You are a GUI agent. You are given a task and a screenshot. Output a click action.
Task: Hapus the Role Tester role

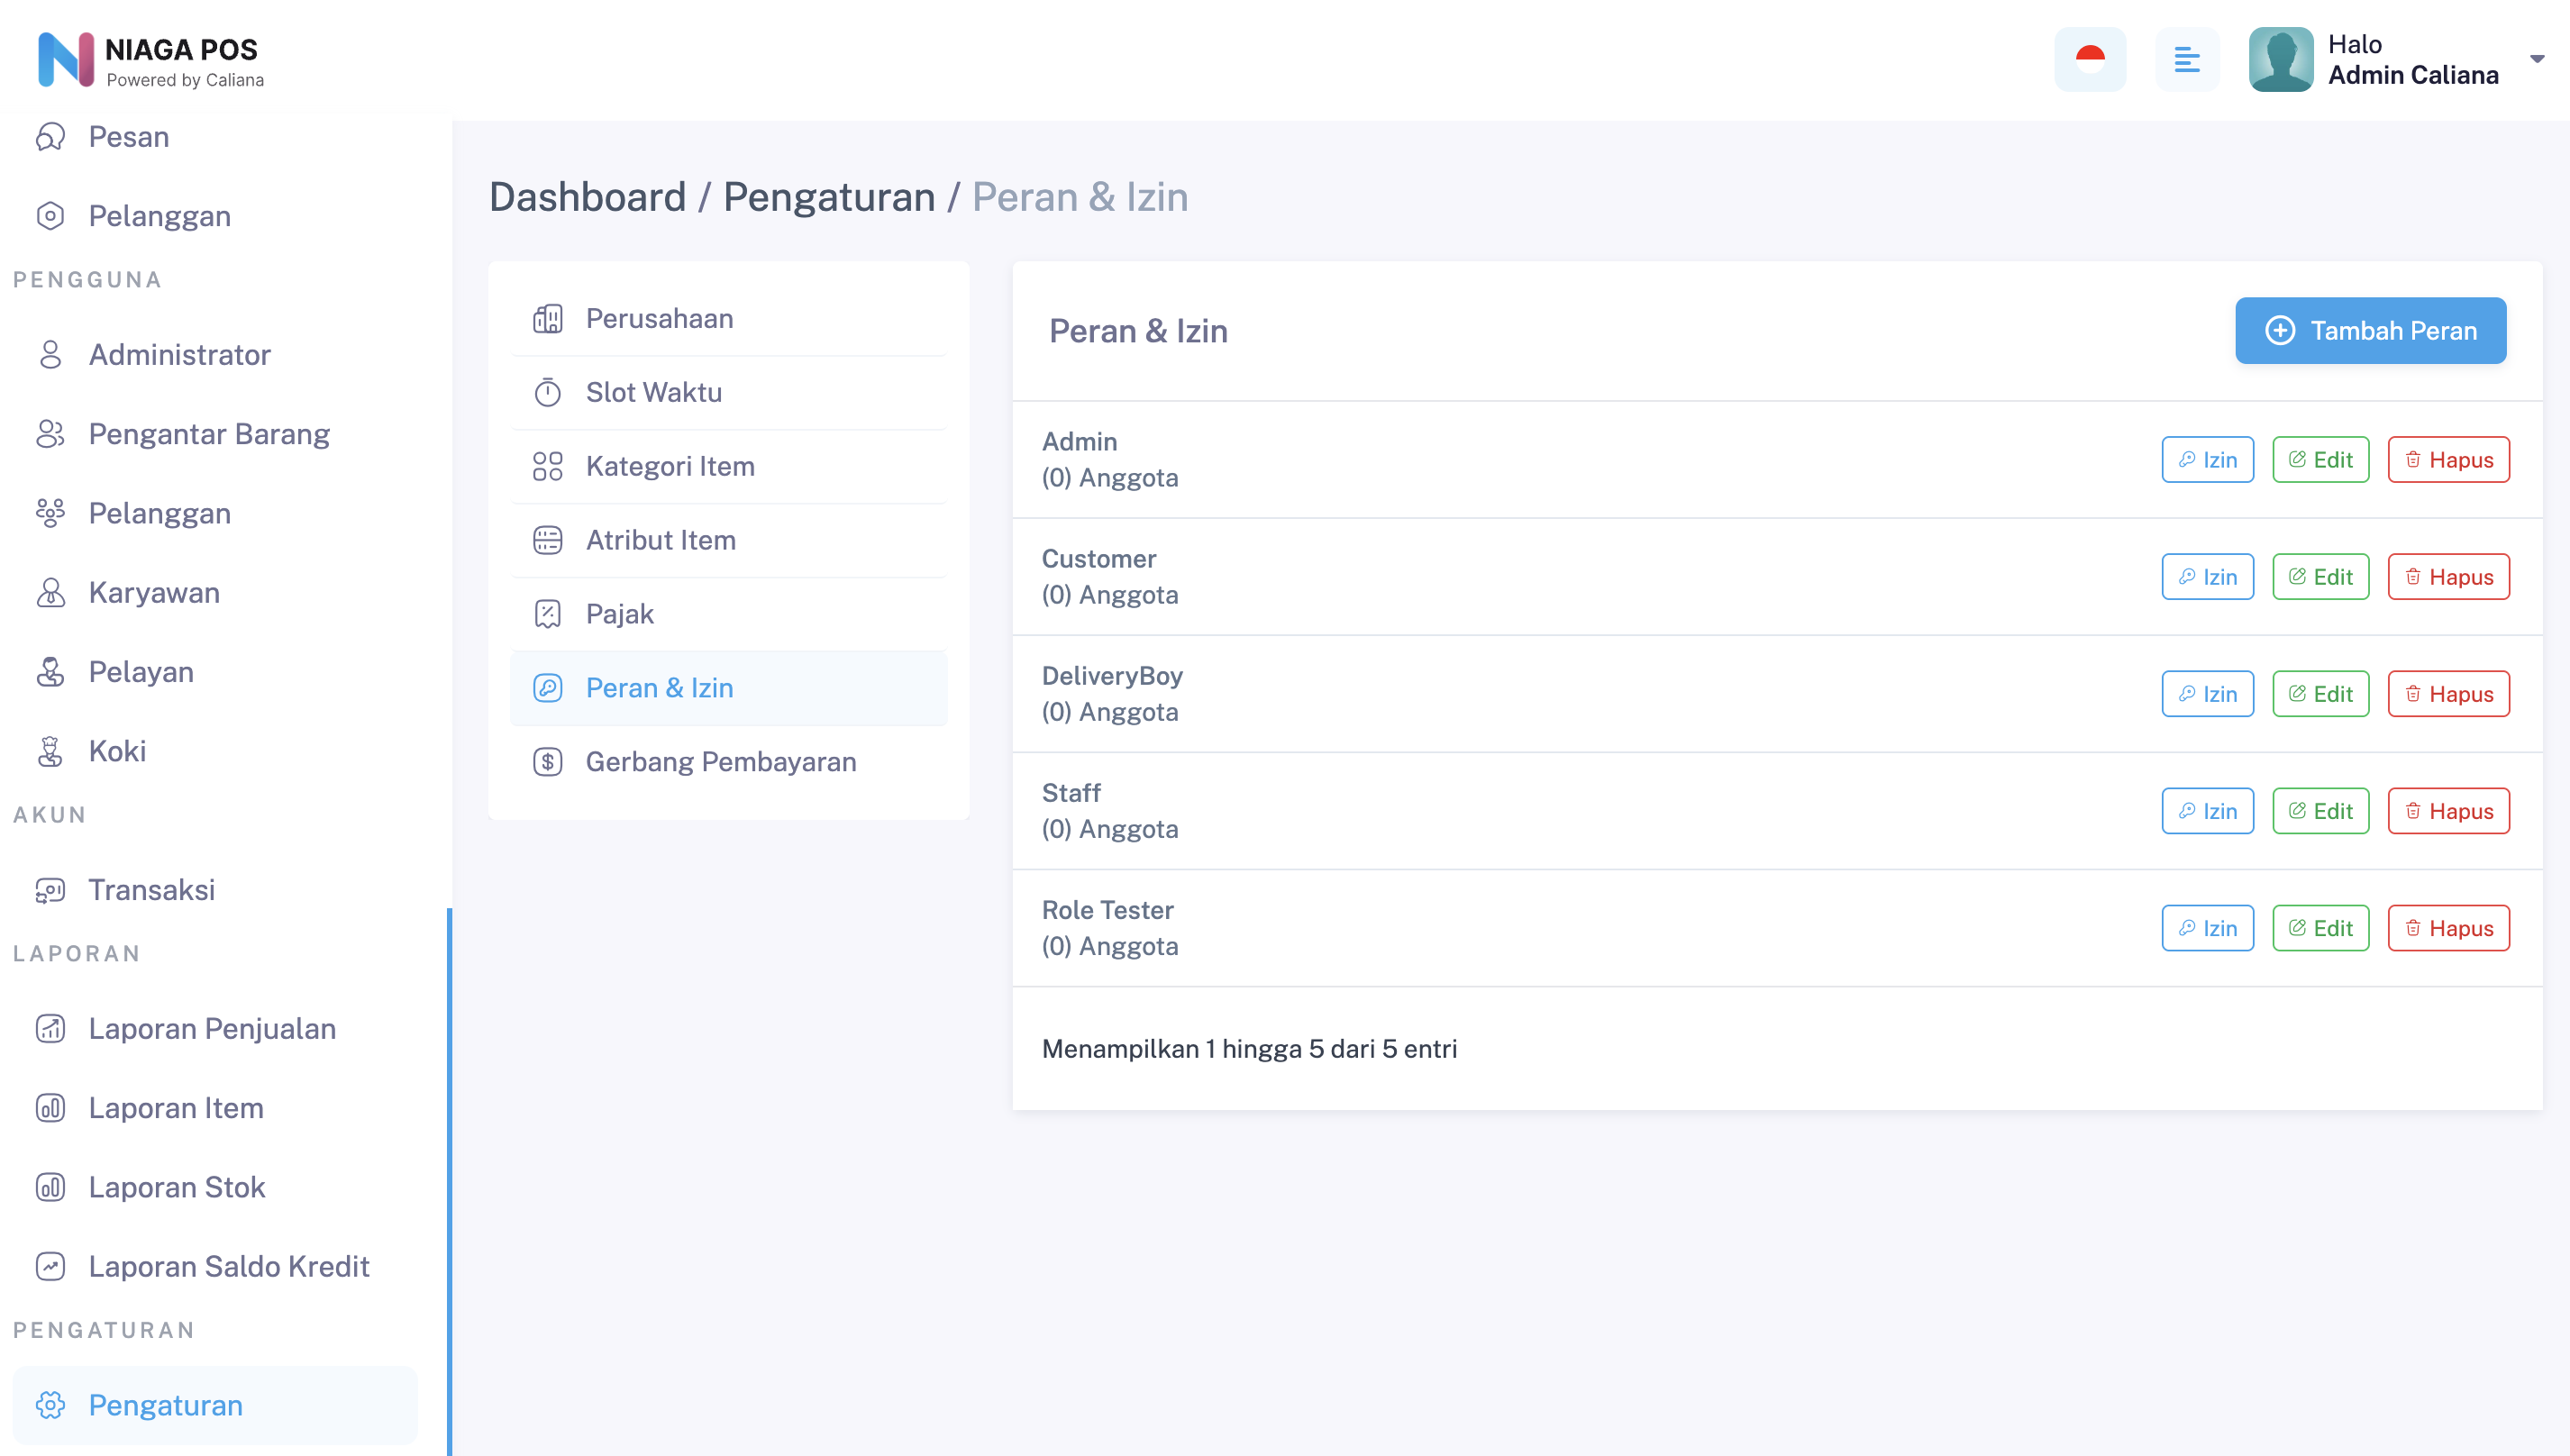[x=2447, y=927]
